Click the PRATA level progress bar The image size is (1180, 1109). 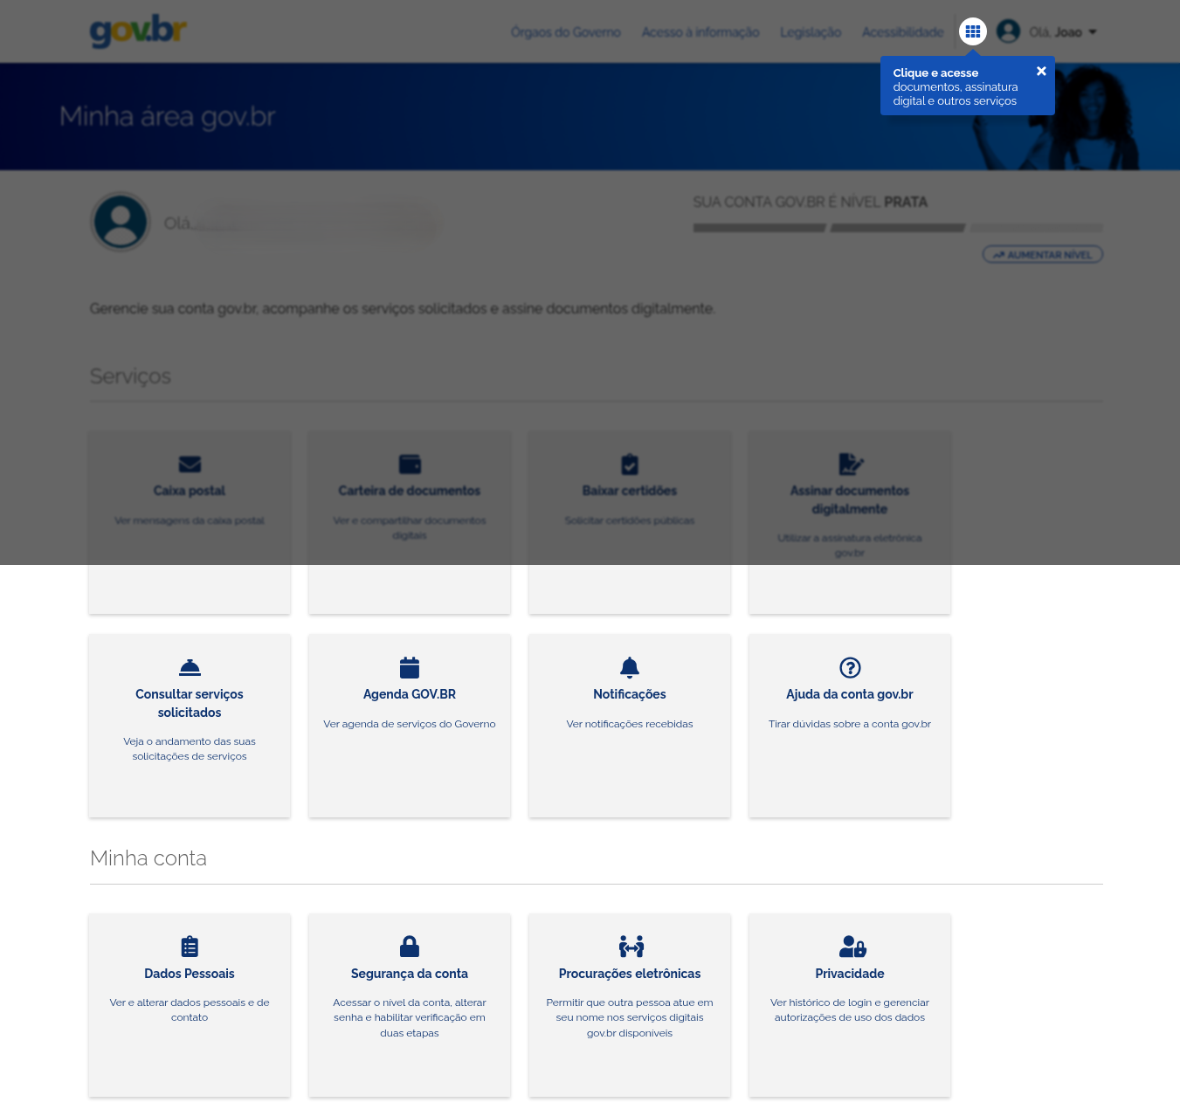click(x=897, y=227)
